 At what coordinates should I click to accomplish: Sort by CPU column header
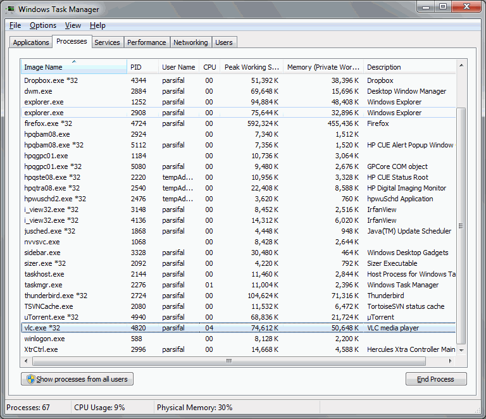pyautogui.click(x=210, y=67)
